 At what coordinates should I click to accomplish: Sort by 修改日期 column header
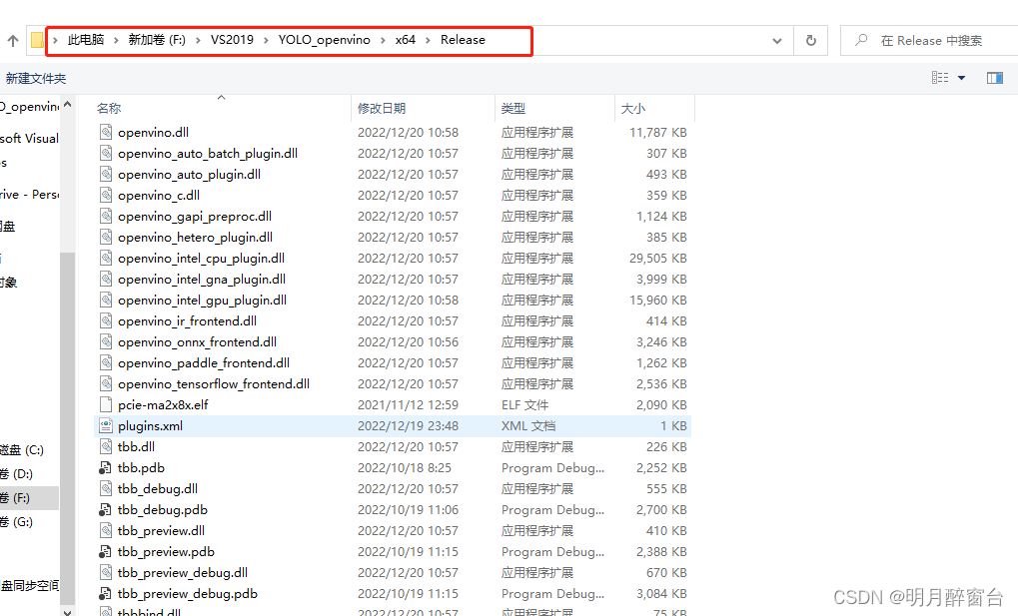(x=382, y=108)
